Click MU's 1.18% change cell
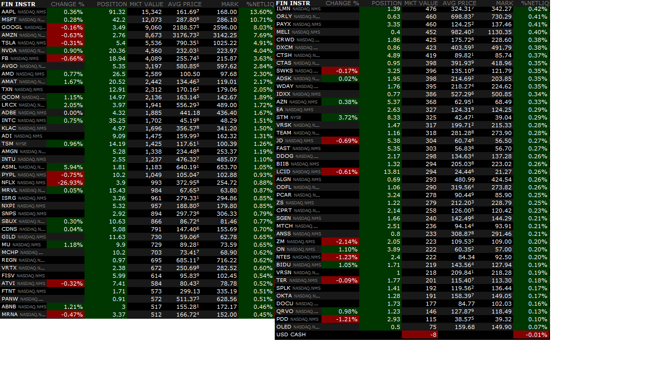The height and width of the screenshot is (373, 662). 65,244
